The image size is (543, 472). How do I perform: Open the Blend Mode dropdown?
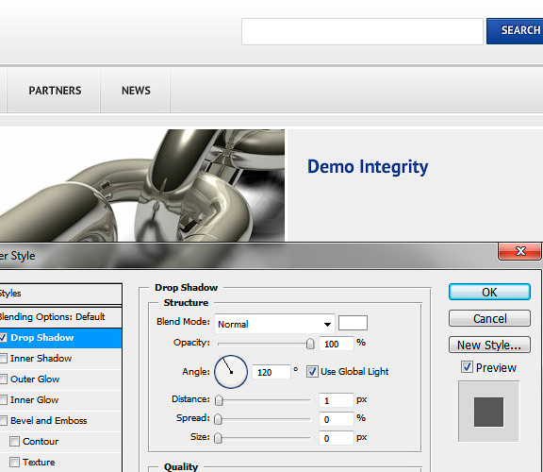point(274,324)
